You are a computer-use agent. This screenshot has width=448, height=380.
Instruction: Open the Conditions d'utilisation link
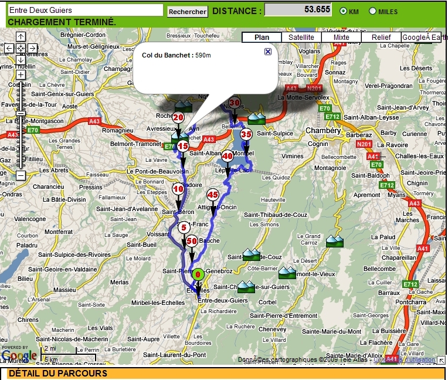(x=404, y=359)
